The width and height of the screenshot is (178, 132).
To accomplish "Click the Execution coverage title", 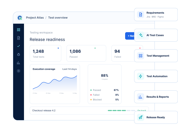I will click(x=44, y=69).
